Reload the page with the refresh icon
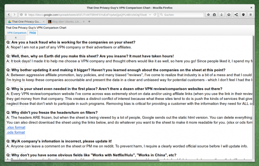This screenshot has width=259, height=166. coord(155,15)
